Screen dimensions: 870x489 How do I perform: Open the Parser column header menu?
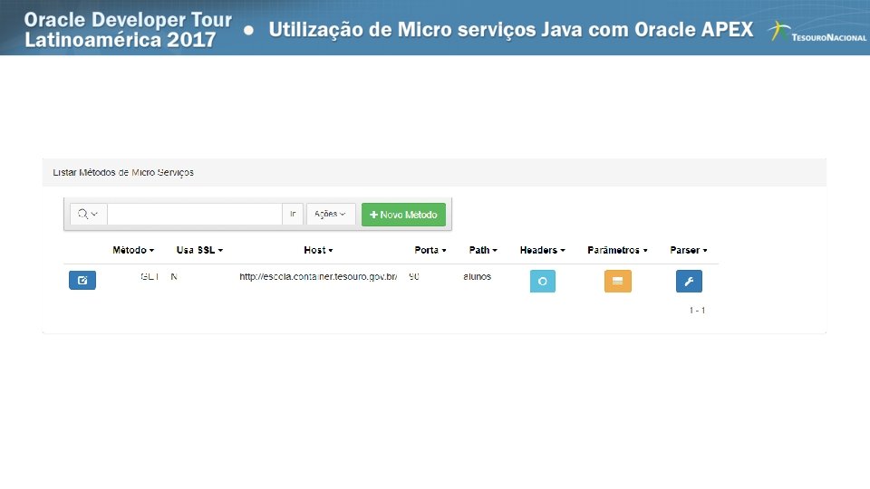point(689,250)
